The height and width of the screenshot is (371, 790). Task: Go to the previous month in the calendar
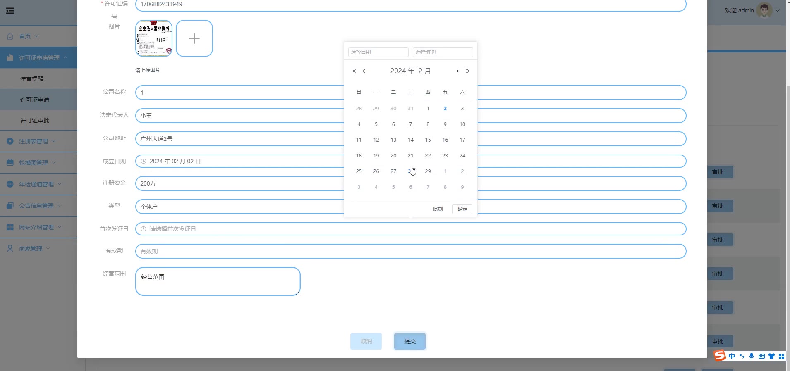364,71
